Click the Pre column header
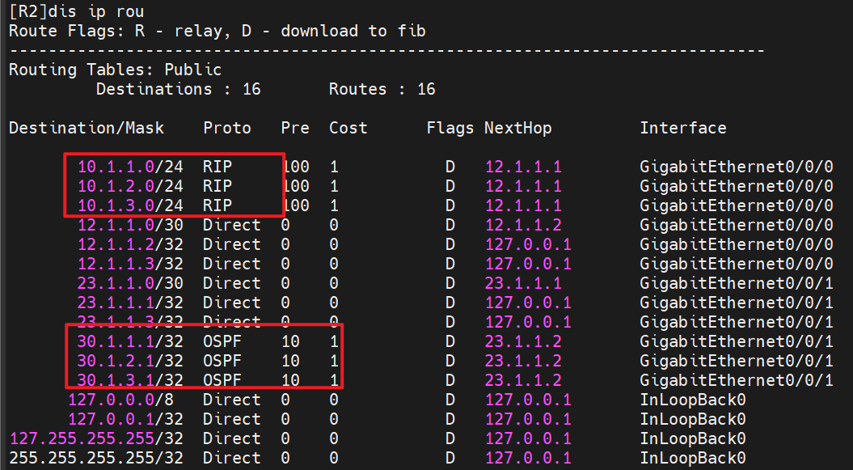This screenshot has height=470, width=853. pos(295,128)
